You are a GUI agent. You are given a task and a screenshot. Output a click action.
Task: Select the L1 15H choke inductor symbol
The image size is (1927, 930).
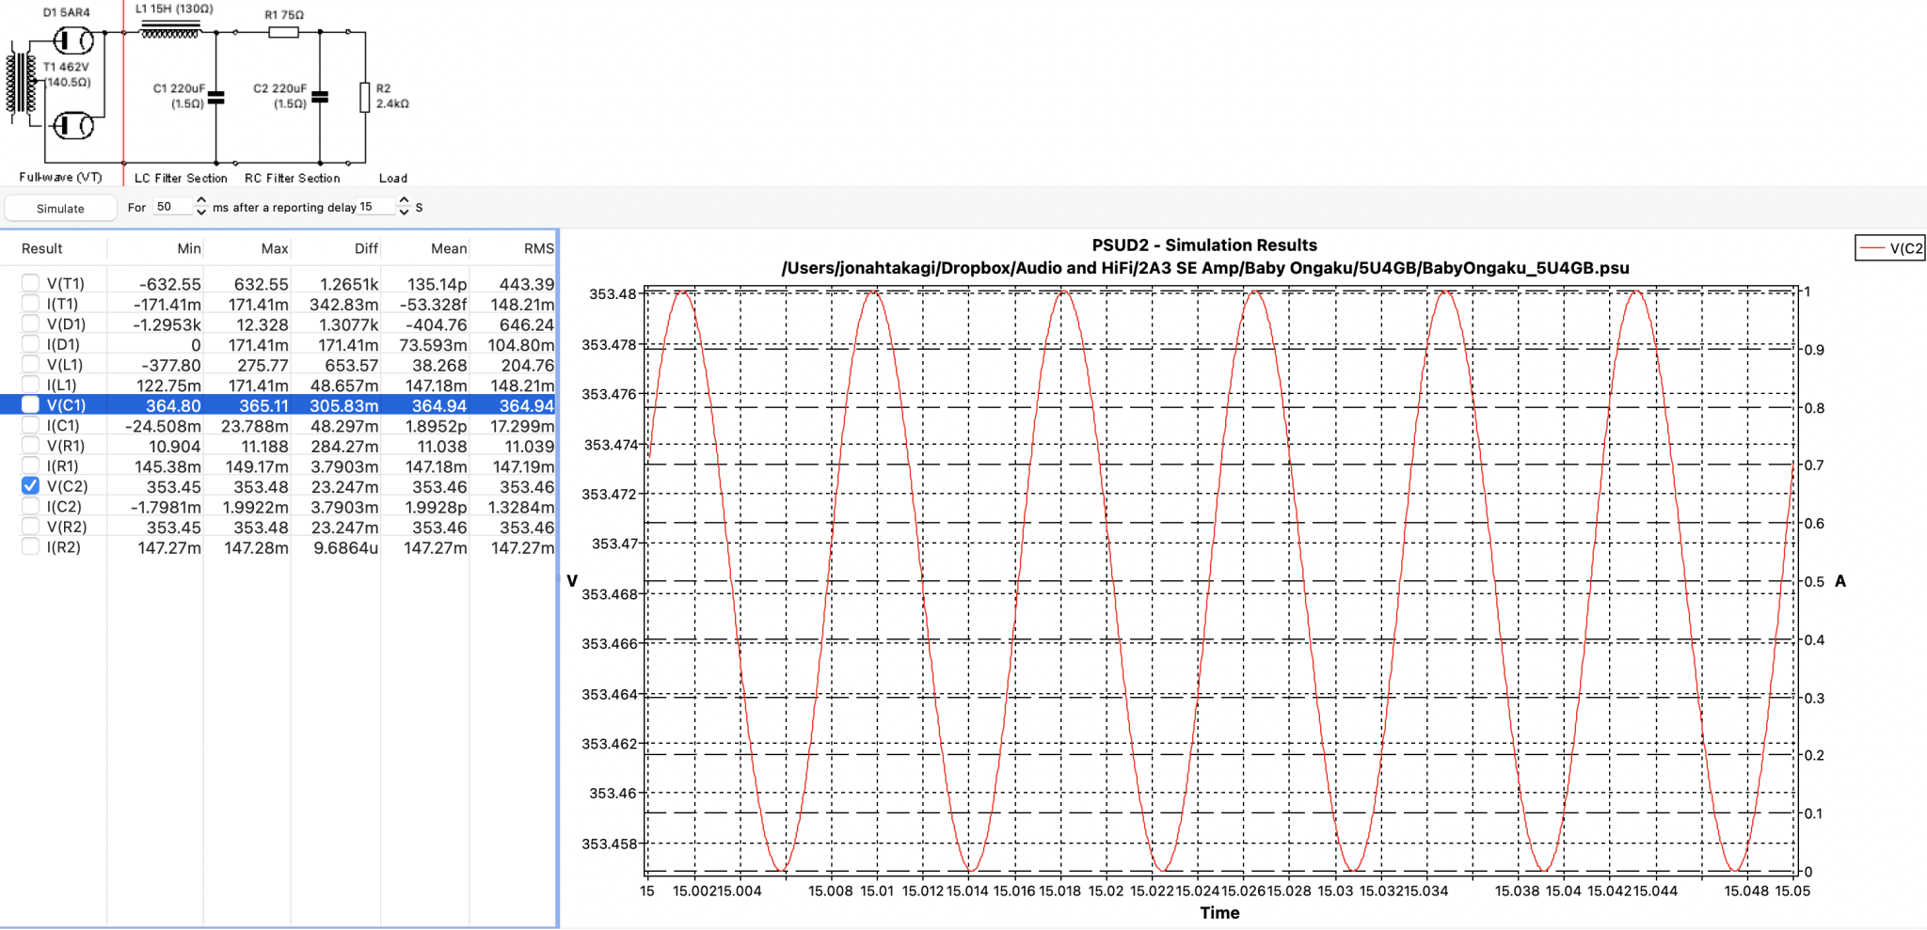point(170,31)
